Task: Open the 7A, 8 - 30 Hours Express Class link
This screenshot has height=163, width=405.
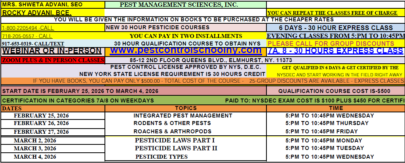Action: tap(335, 51)
